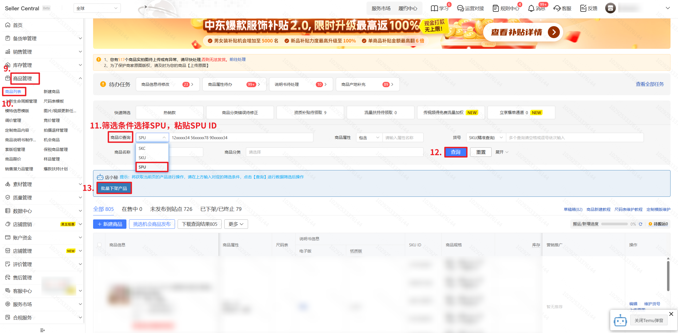Click refresh icon next to migration progress
Screen dimensions: 678x333
(640, 224)
